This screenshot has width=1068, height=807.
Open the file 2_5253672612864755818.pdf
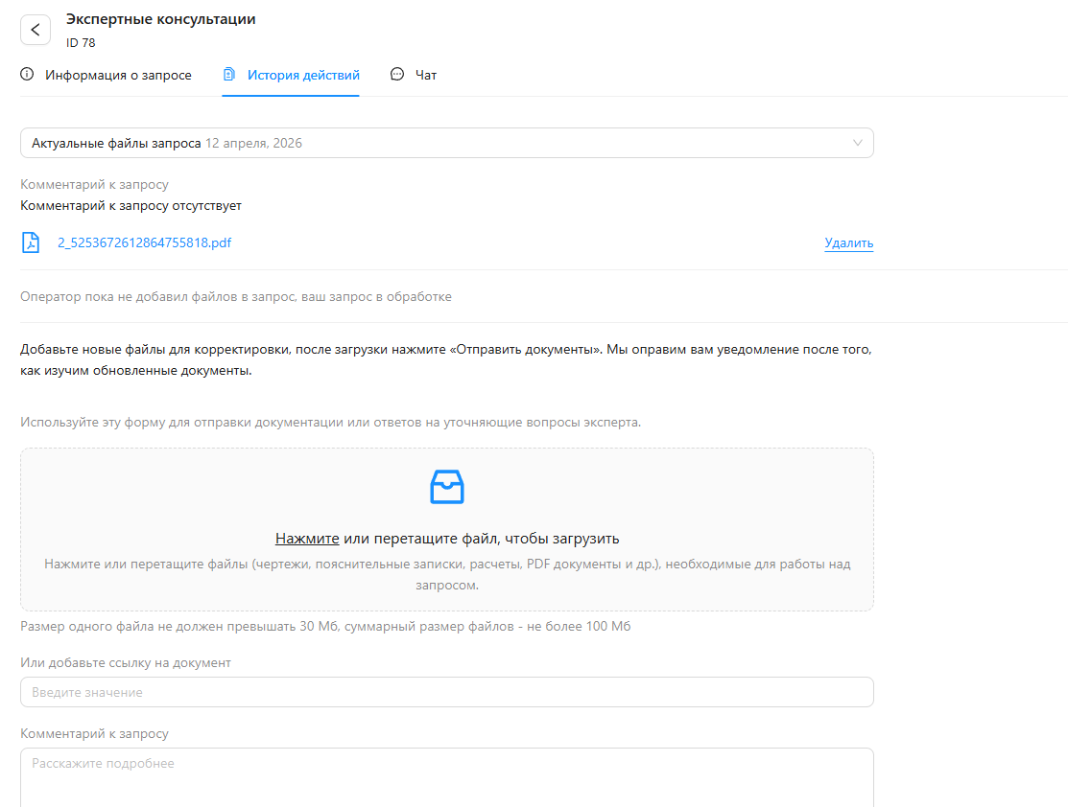tap(144, 242)
